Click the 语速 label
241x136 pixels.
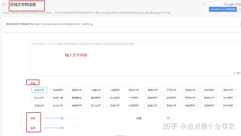(x=33, y=118)
